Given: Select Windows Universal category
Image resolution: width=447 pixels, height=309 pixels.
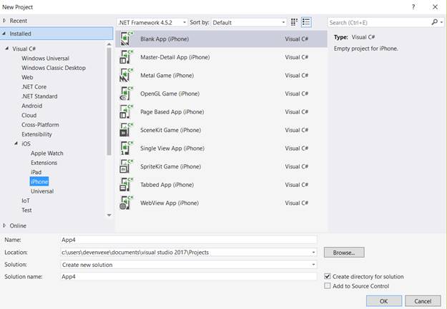Looking at the screenshot, I should point(45,59).
